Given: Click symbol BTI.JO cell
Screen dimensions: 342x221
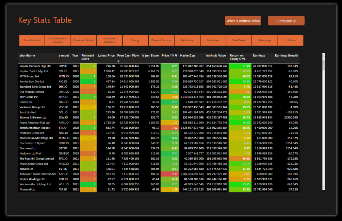Looking at the screenshot, I should tap(63, 128).
